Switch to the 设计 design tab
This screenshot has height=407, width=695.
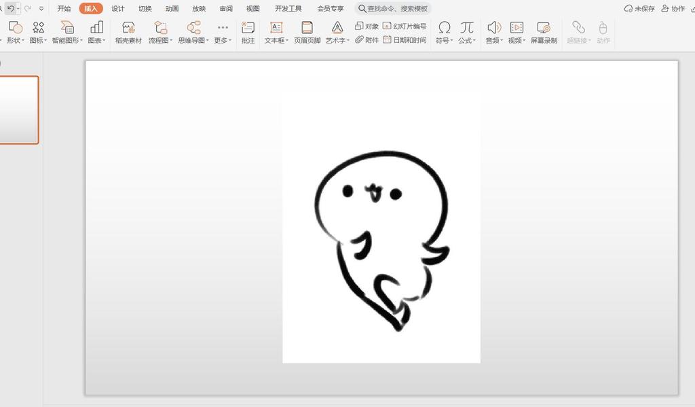pos(118,9)
